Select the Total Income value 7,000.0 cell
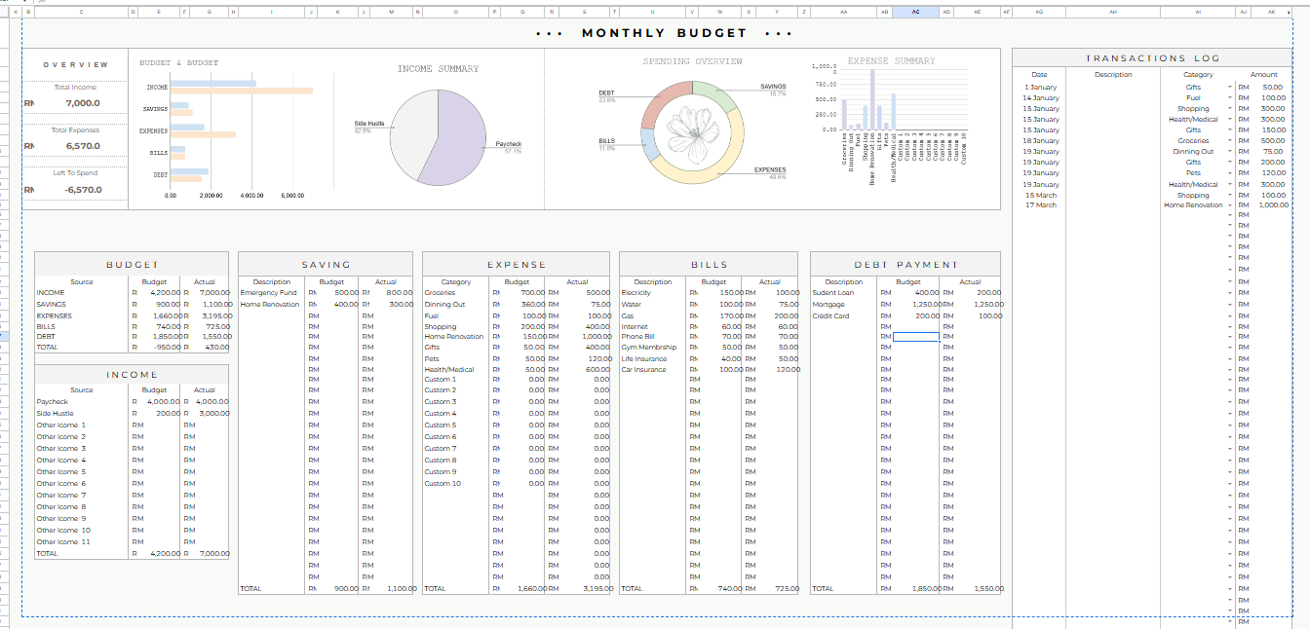Image resolution: width=1310 pixels, height=629 pixels. [83, 103]
